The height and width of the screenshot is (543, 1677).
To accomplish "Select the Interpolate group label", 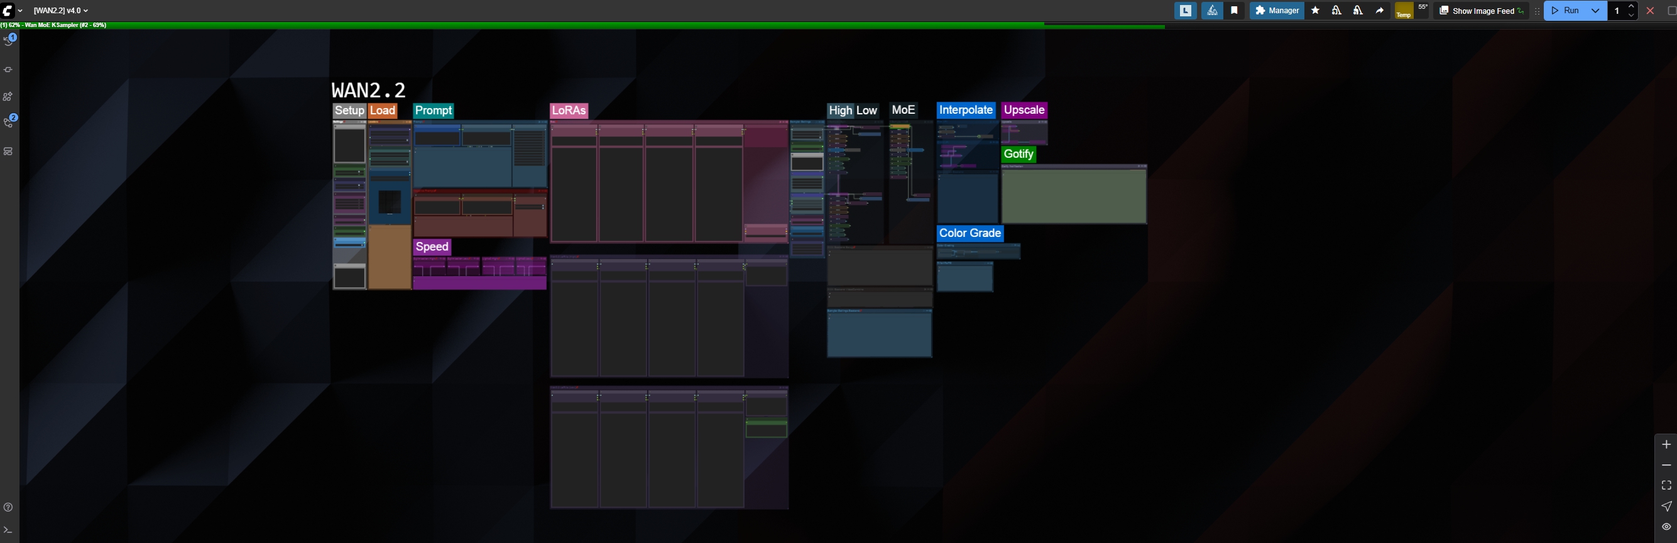I will coord(966,110).
